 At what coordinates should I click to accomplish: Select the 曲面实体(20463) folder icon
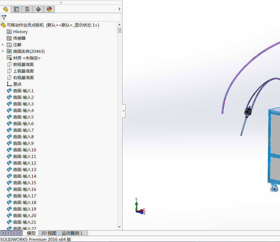click(x=9, y=51)
